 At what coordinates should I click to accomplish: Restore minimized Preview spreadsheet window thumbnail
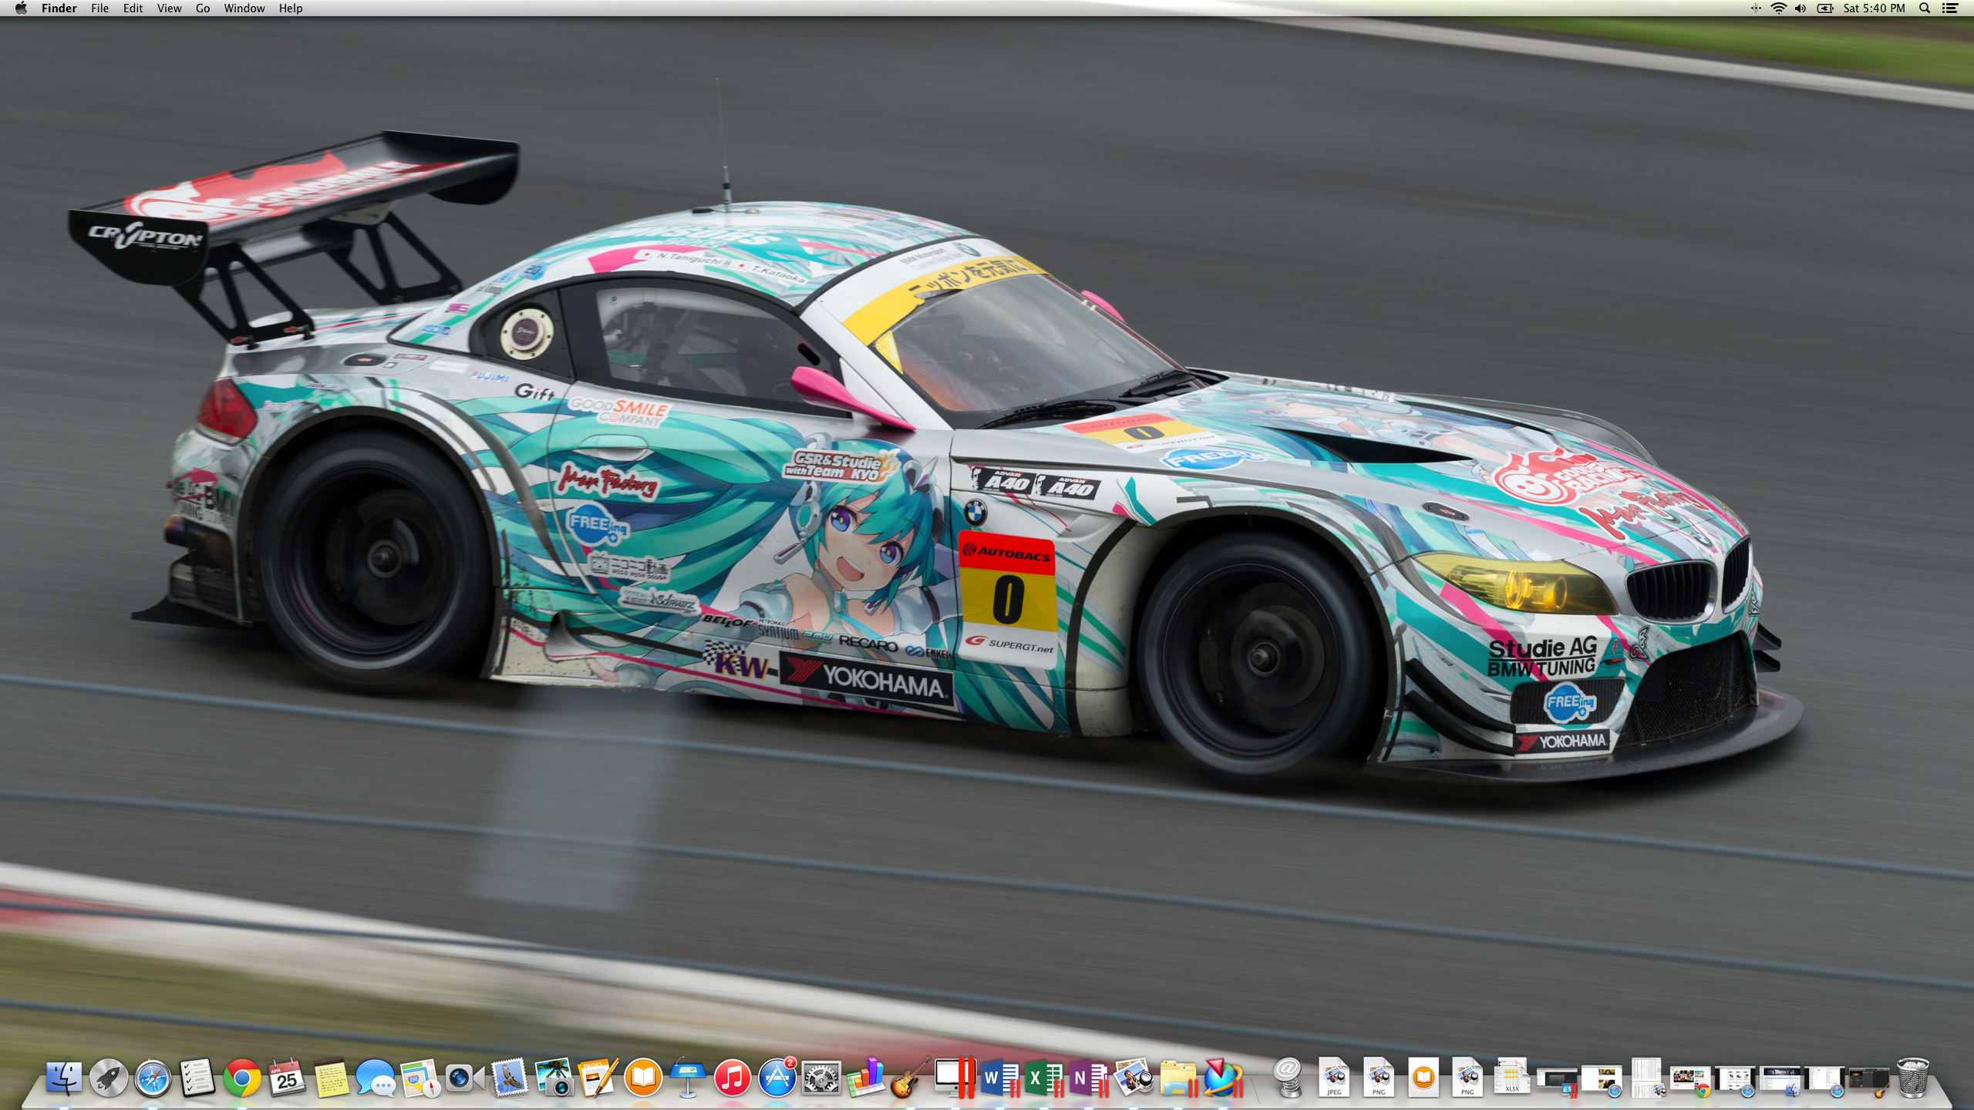1649,1078
